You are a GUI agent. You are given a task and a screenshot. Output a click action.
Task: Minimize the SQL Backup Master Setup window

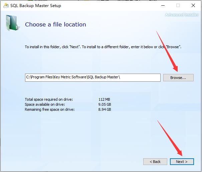tap(163, 6)
